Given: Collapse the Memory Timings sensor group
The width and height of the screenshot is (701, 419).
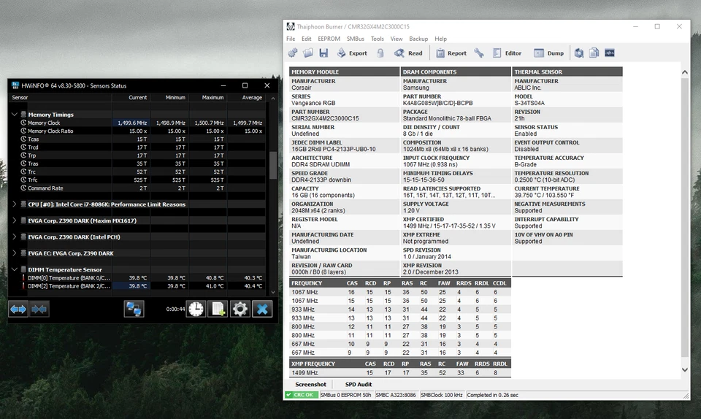Looking at the screenshot, I should pos(15,115).
